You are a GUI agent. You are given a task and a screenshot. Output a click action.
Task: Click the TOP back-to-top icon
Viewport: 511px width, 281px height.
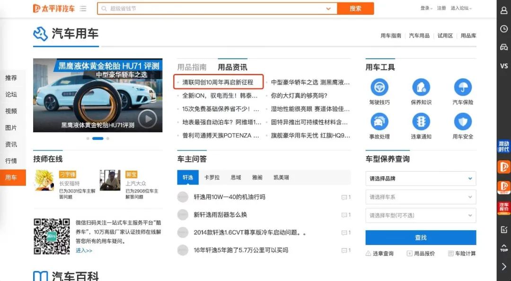click(x=504, y=248)
